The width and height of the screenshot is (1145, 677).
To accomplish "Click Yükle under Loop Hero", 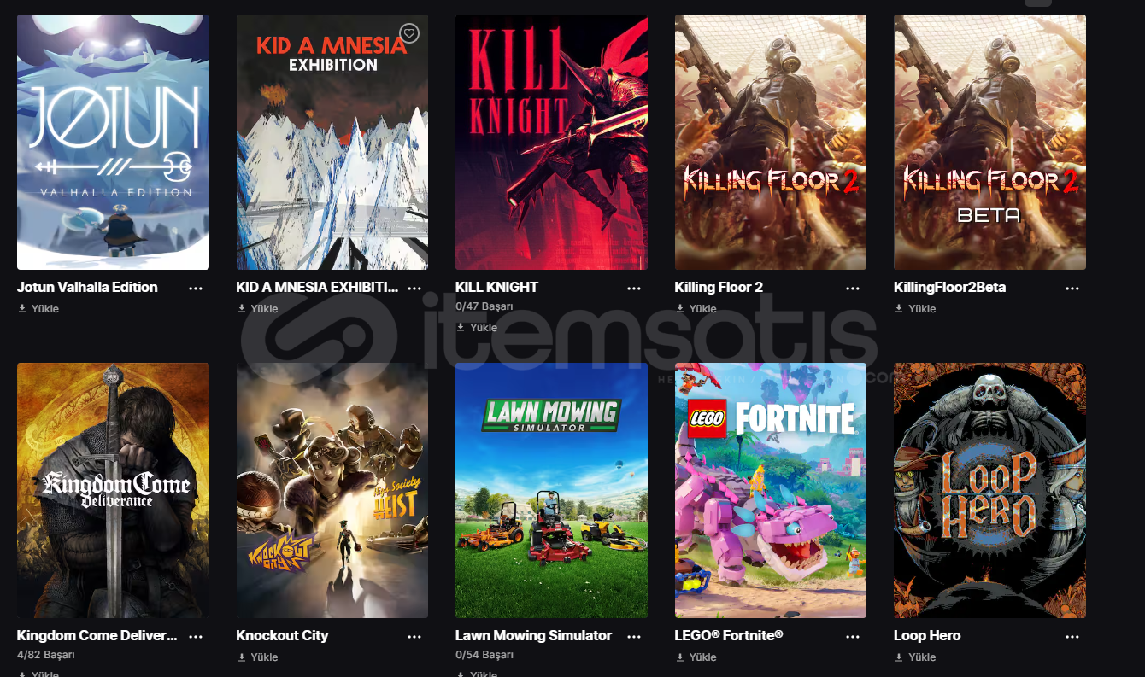I will click(x=915, y=657).
